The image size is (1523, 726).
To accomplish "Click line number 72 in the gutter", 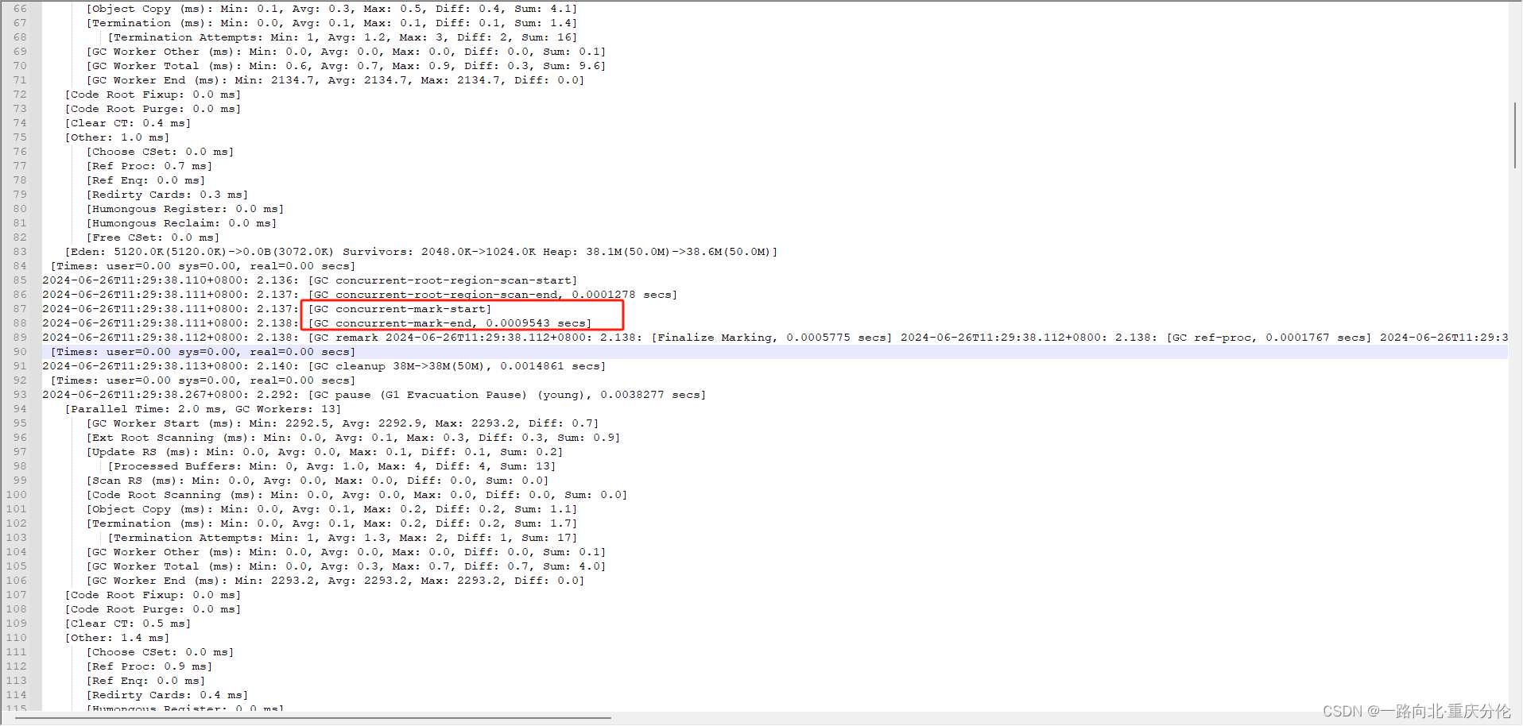I will [20, 95].
